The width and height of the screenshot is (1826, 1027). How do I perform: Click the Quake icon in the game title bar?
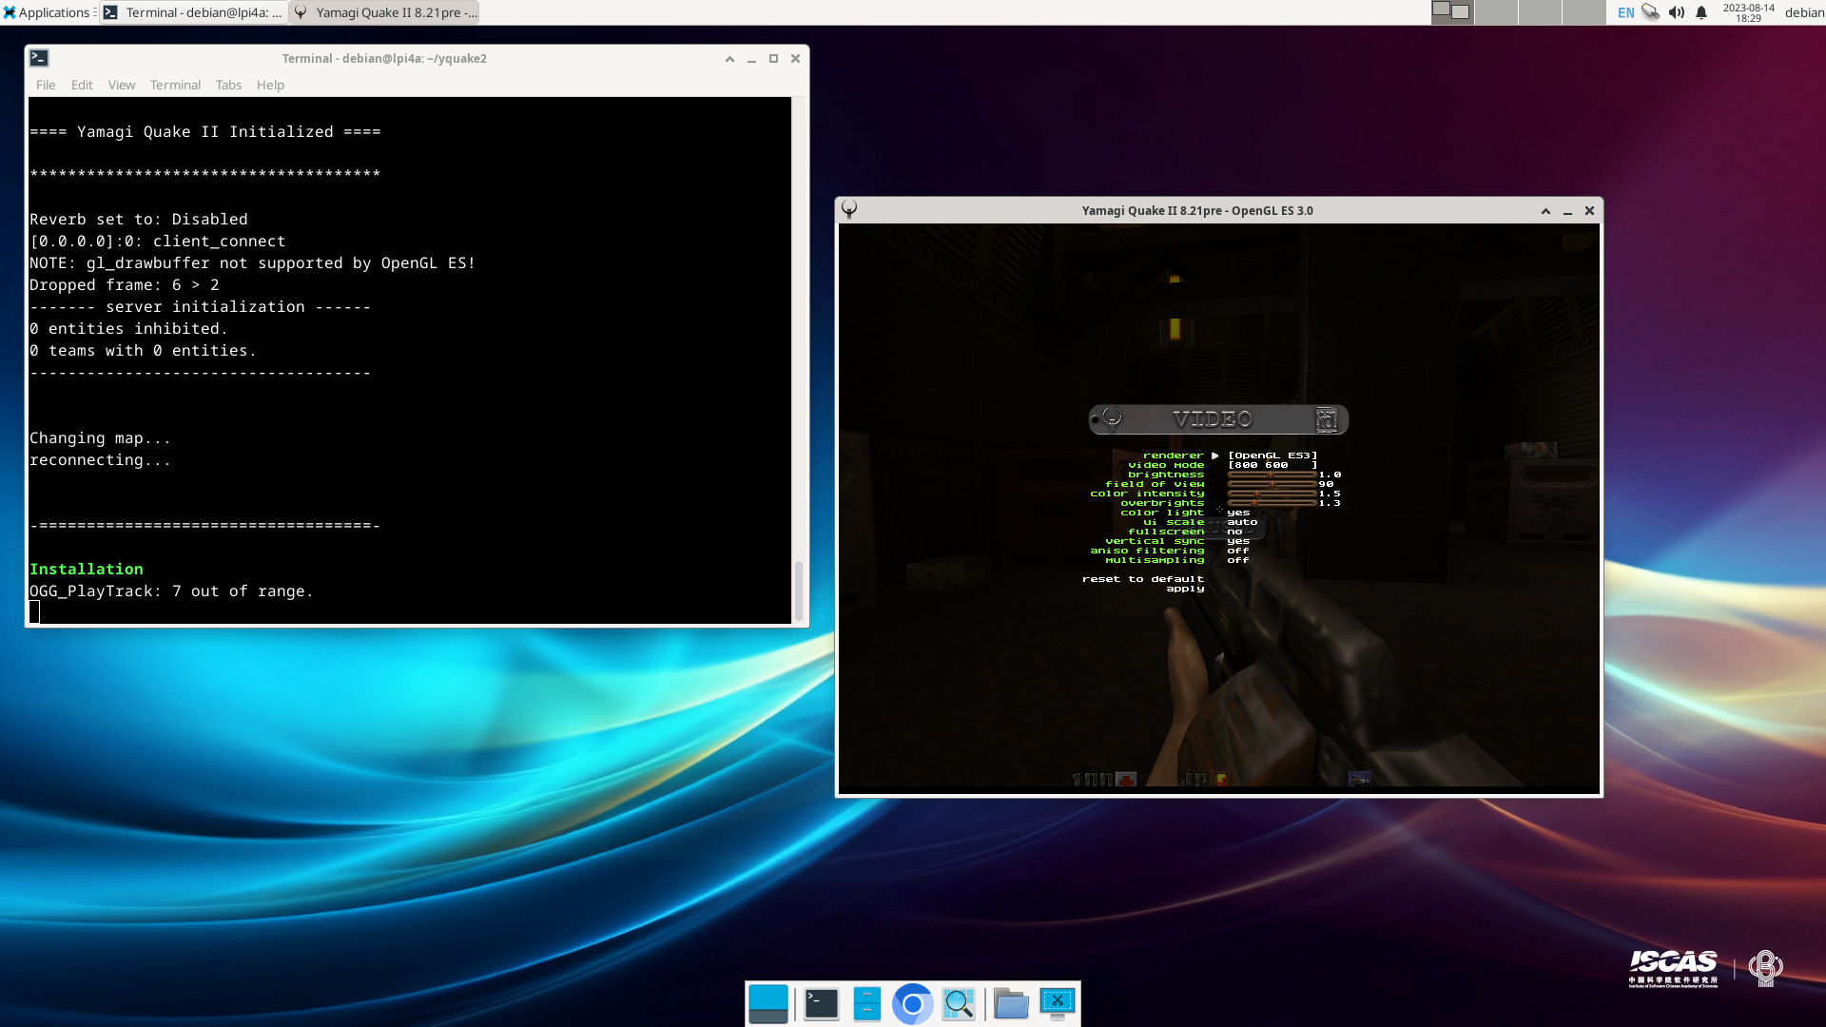pyautogui.click(x=849, y=210)
